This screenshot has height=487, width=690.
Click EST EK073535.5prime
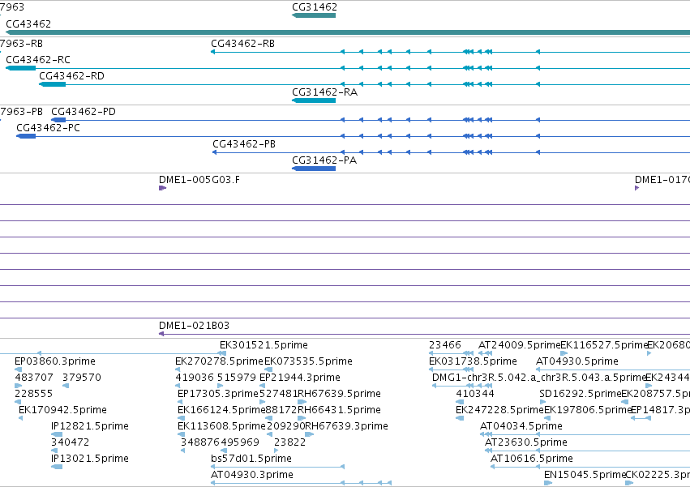pyautogui.click(x=308, y=361)
